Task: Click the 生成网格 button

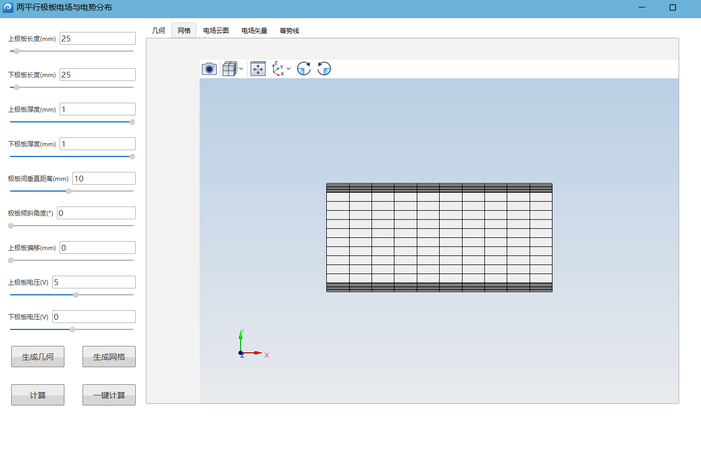Action: pos(109,357)
